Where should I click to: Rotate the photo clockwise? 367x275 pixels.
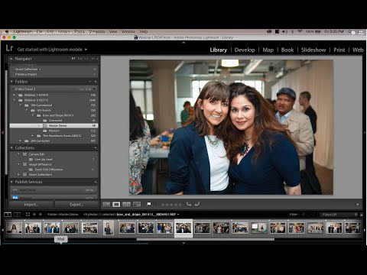coord(197,204)
